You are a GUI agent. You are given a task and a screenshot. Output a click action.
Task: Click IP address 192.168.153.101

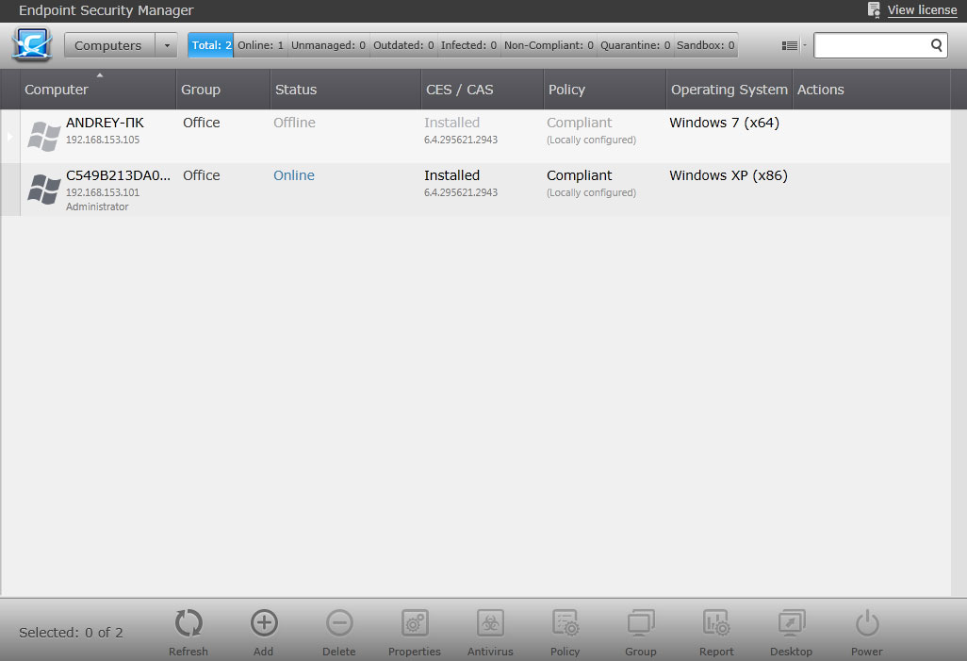(103, 192)
